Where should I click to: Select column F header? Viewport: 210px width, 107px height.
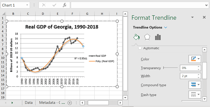pos(72,14)
